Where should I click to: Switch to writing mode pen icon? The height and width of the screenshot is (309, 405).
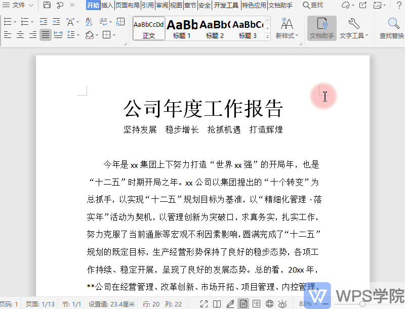coord(230,304)
